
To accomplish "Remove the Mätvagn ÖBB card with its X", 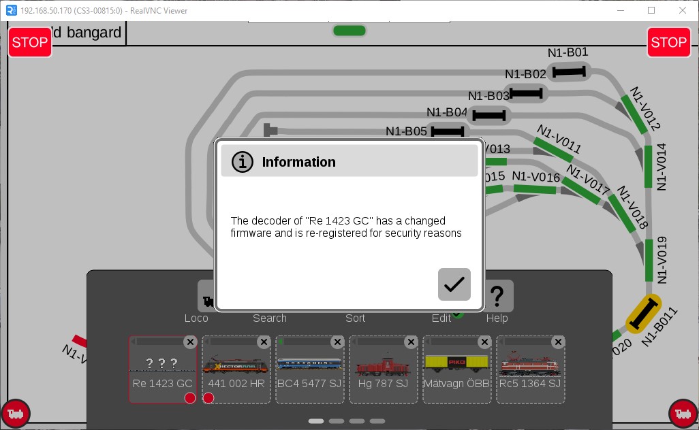I will click(484, 342).
